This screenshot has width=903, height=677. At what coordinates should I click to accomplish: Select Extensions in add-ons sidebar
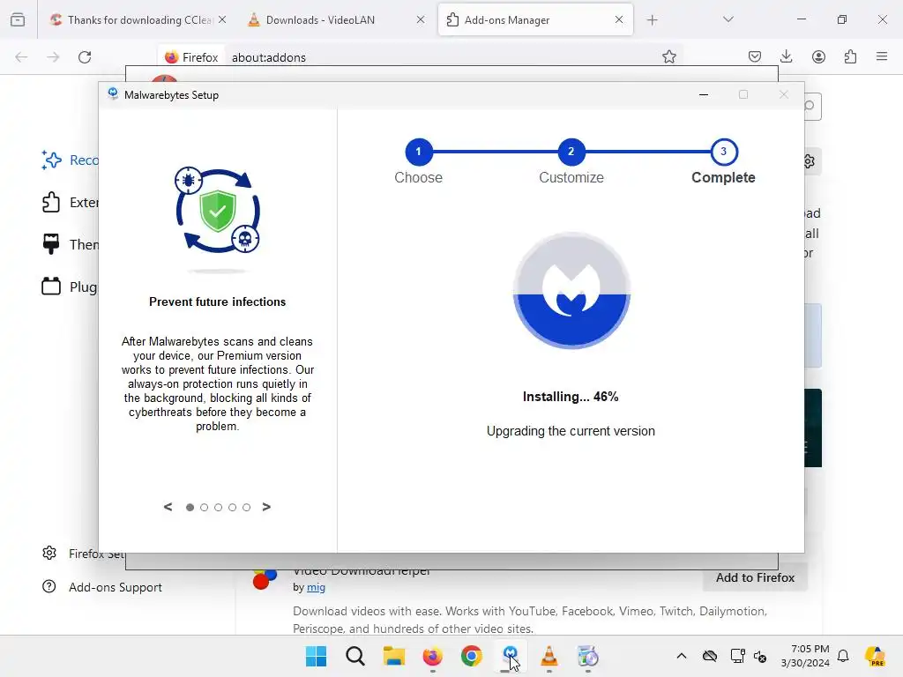69,203
